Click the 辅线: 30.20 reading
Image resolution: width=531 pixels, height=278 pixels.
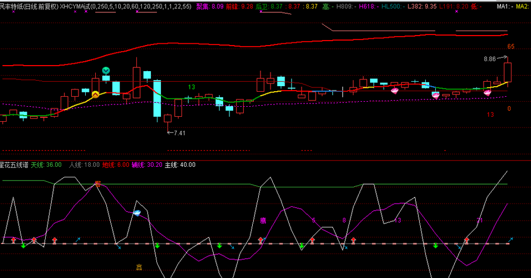[x=147, y=165]
